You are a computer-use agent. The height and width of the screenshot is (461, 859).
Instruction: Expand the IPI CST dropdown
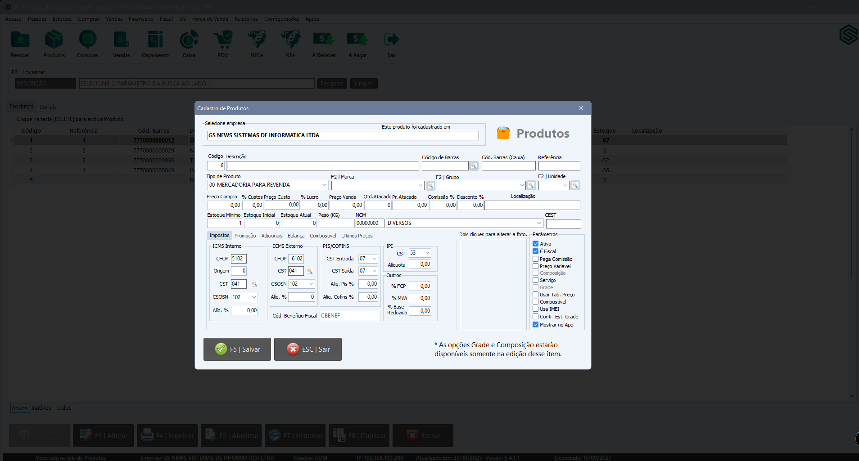coord(427,253)
